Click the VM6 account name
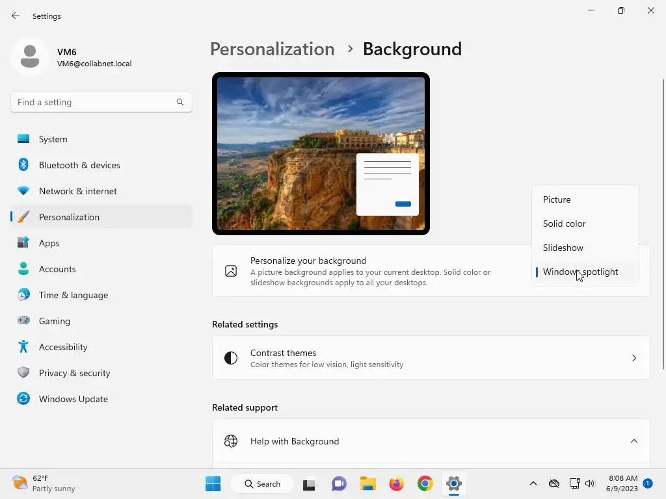The width and height of the screenshot is (666, 499). 67,52
